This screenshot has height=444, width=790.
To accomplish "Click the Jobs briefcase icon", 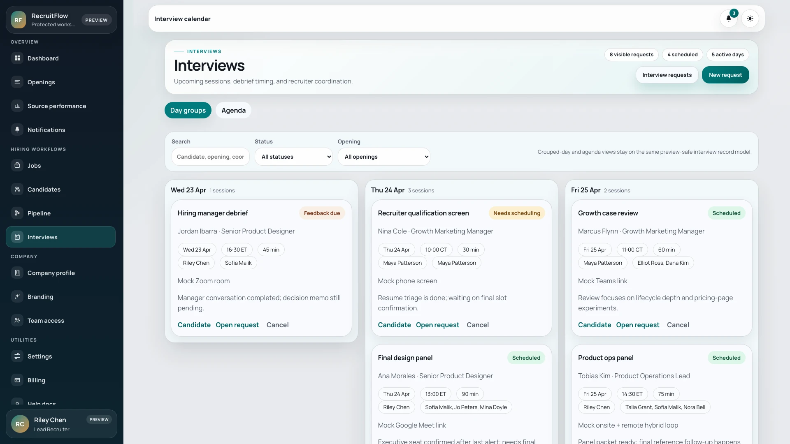I will pyautogui.click(x=17, y=166).
